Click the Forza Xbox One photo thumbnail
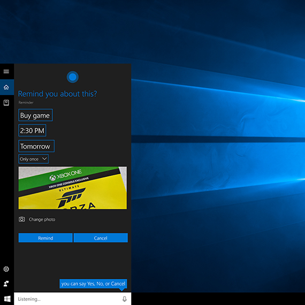The height and width of the screenshot is (305, 305). tap(73, 188)
